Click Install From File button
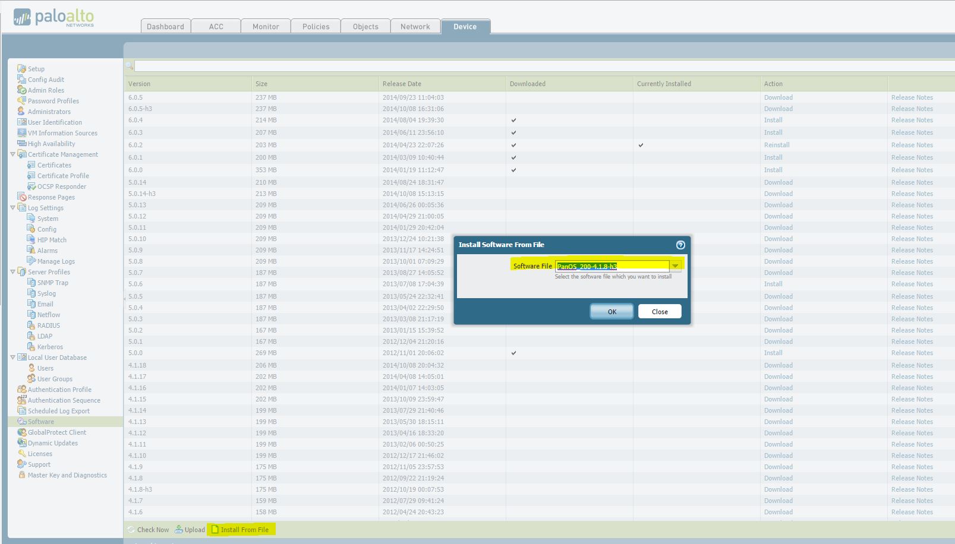Screen dimensions: 955x544 [241, 530]
